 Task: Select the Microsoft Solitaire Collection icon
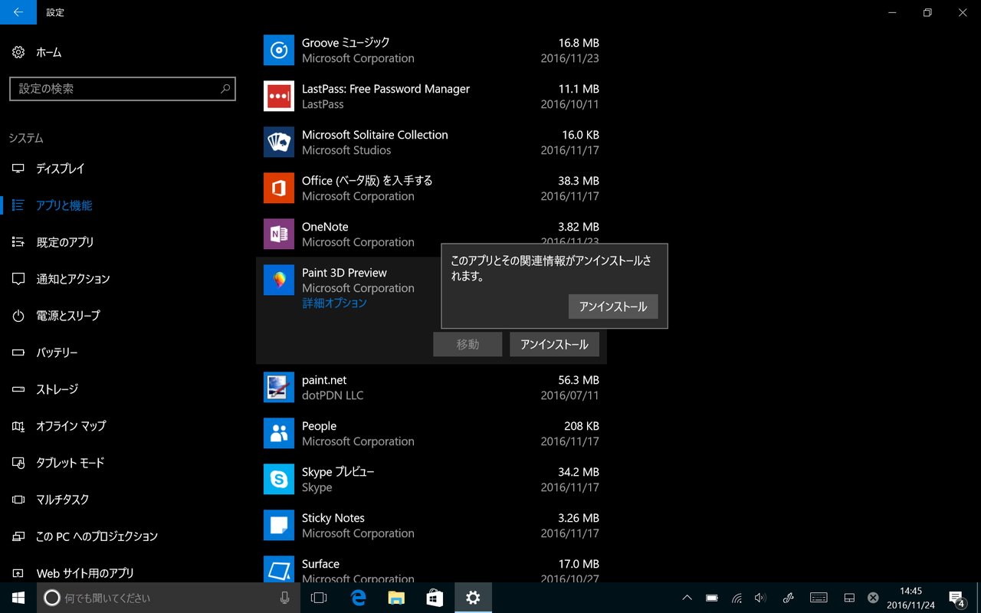pos(279,143)
